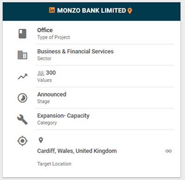Select the Office project type text
The height and width of the screenshot is (180, 185).
[45, 30]
